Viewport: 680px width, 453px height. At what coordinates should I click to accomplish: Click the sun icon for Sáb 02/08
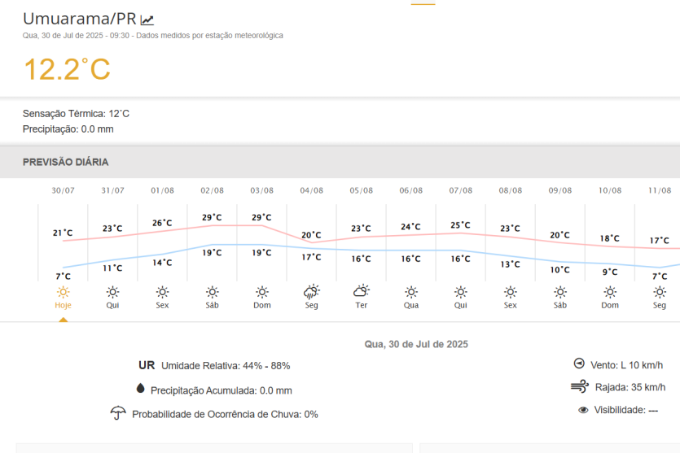pos(212,292)
